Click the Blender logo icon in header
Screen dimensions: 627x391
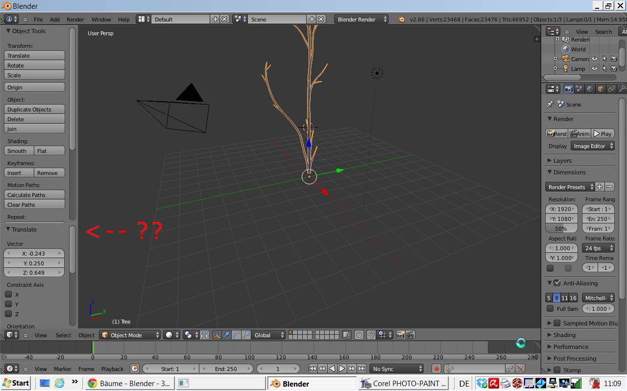(x=402, y=19)
